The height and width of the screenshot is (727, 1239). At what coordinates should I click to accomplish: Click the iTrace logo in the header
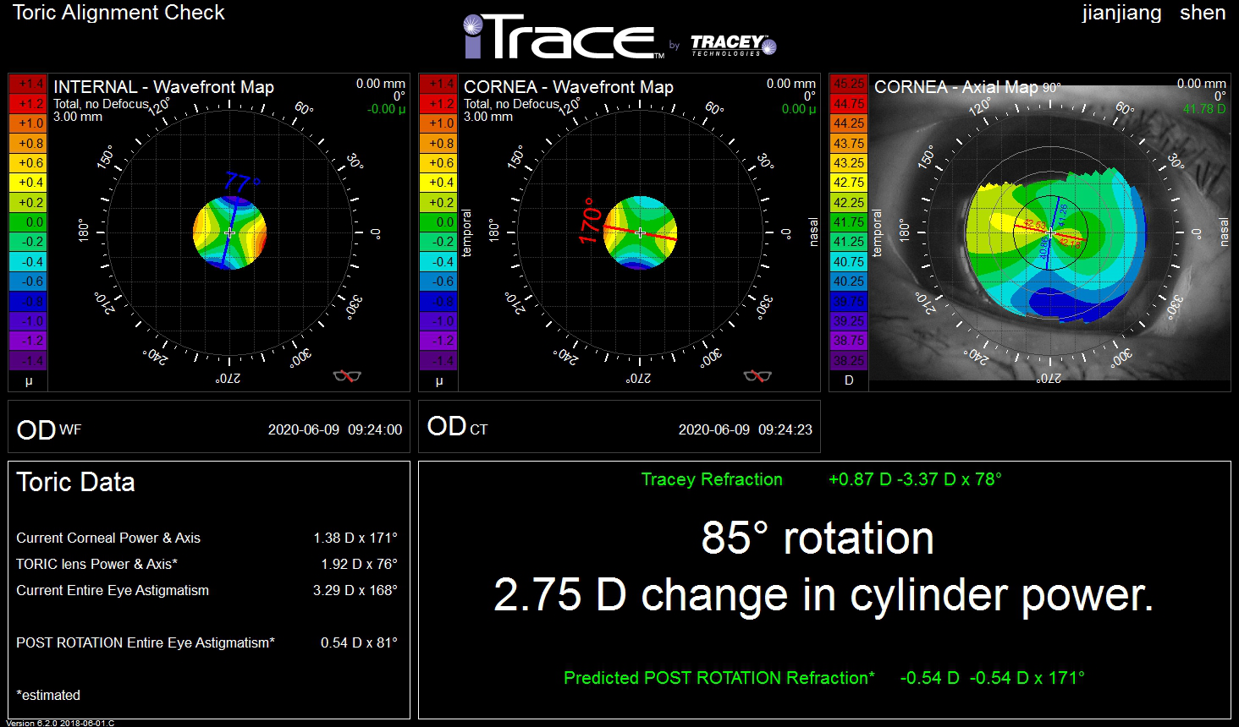pyautogui.click(x=564, y=37)
